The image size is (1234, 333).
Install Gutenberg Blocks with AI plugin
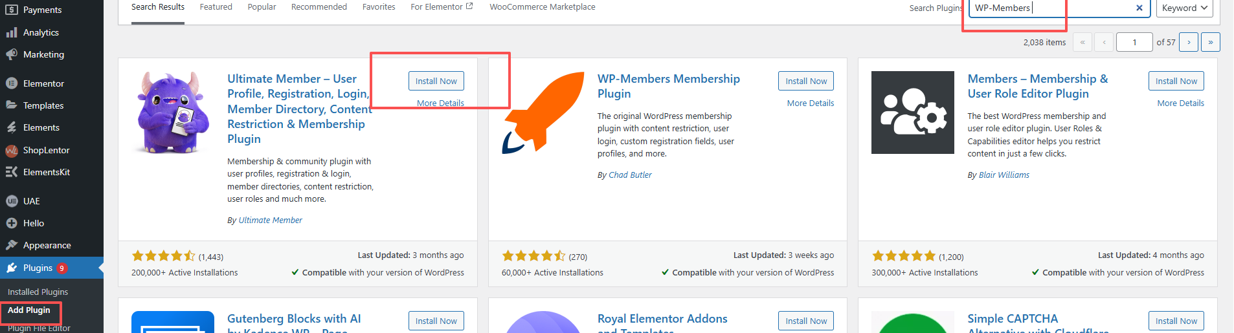point(436,321)
